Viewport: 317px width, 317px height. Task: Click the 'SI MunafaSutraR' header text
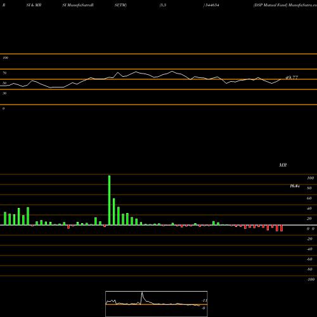point(78,5)
